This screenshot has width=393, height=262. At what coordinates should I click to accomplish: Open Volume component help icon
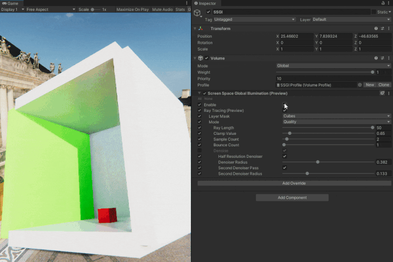[376, 58]
